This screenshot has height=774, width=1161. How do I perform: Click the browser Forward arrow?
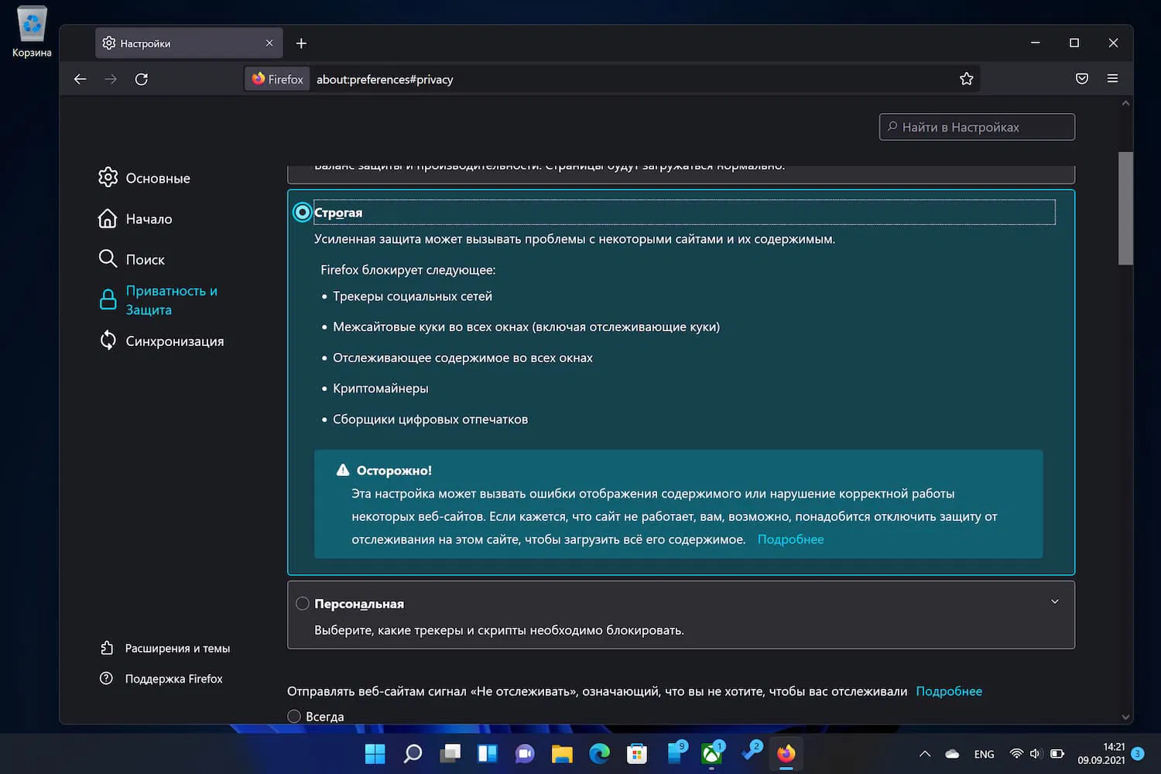click(111, 79)
